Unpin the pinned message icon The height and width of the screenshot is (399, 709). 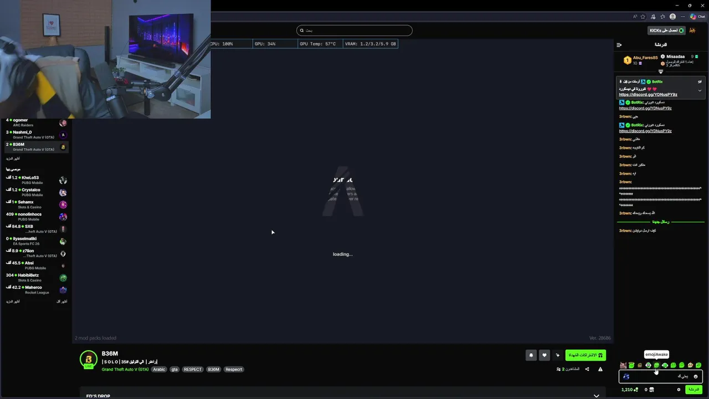(x=700, y=81)
